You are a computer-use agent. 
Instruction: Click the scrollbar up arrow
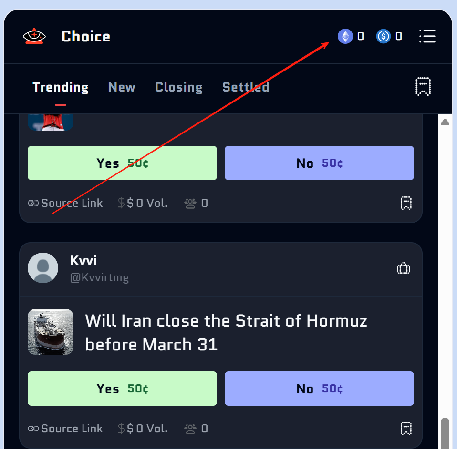point(445,122)
